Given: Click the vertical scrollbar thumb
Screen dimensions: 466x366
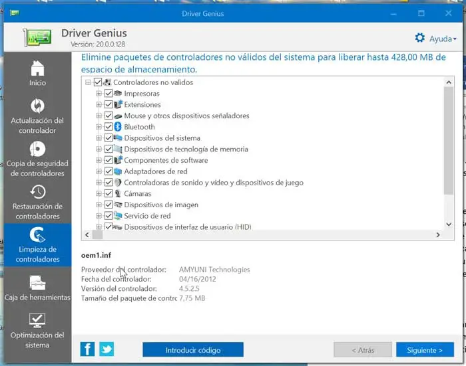Looking at the screenshot, I should click(x=449, y=141).
